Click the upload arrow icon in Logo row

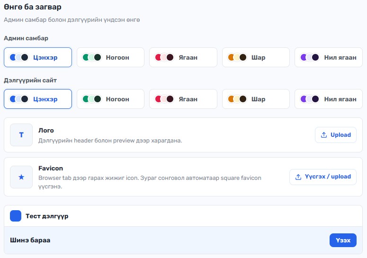(x=324, y=135)
